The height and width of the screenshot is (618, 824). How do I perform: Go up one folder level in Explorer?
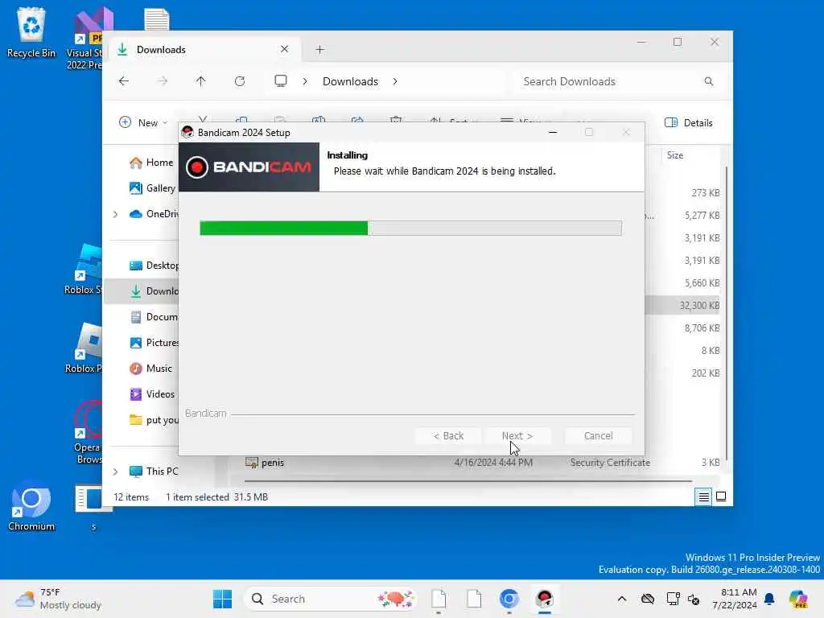coord(200,81)
